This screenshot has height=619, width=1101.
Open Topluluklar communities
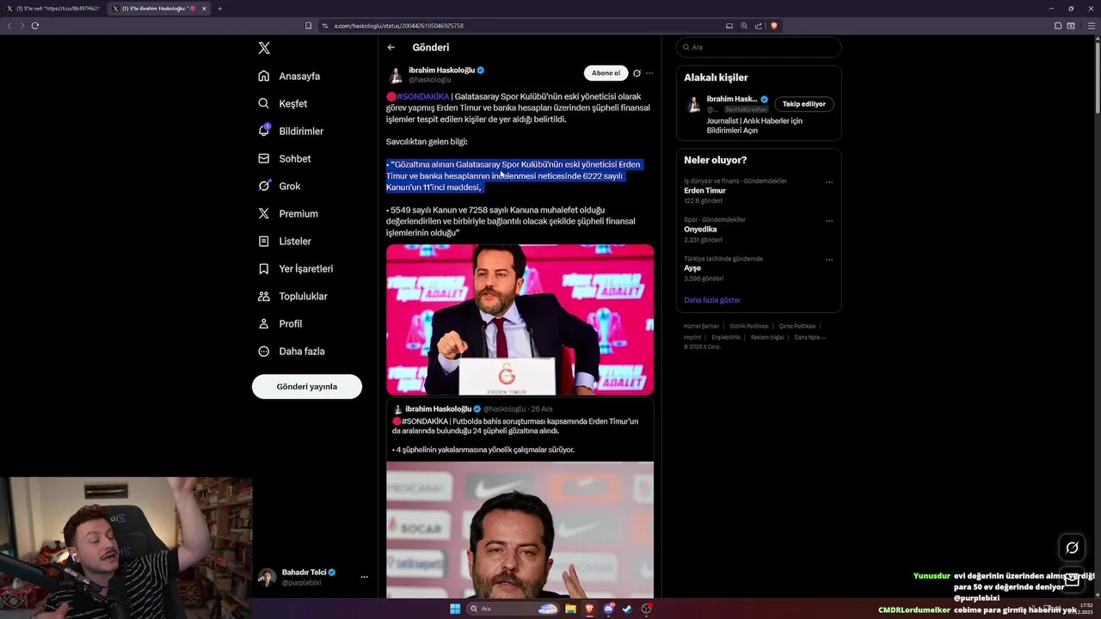click(x=292, y=297)
